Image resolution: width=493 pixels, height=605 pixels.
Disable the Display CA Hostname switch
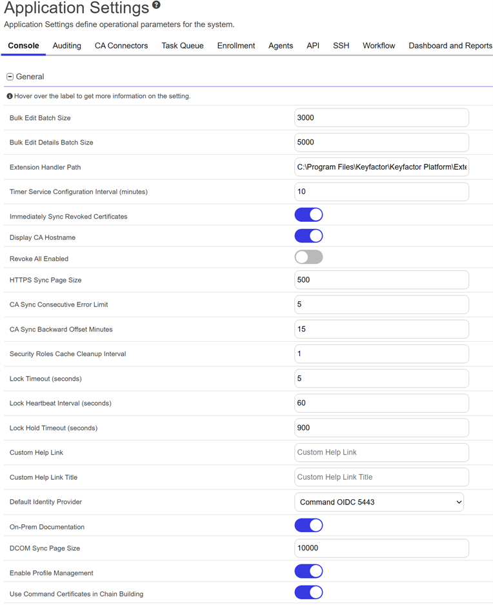point(308,236)
